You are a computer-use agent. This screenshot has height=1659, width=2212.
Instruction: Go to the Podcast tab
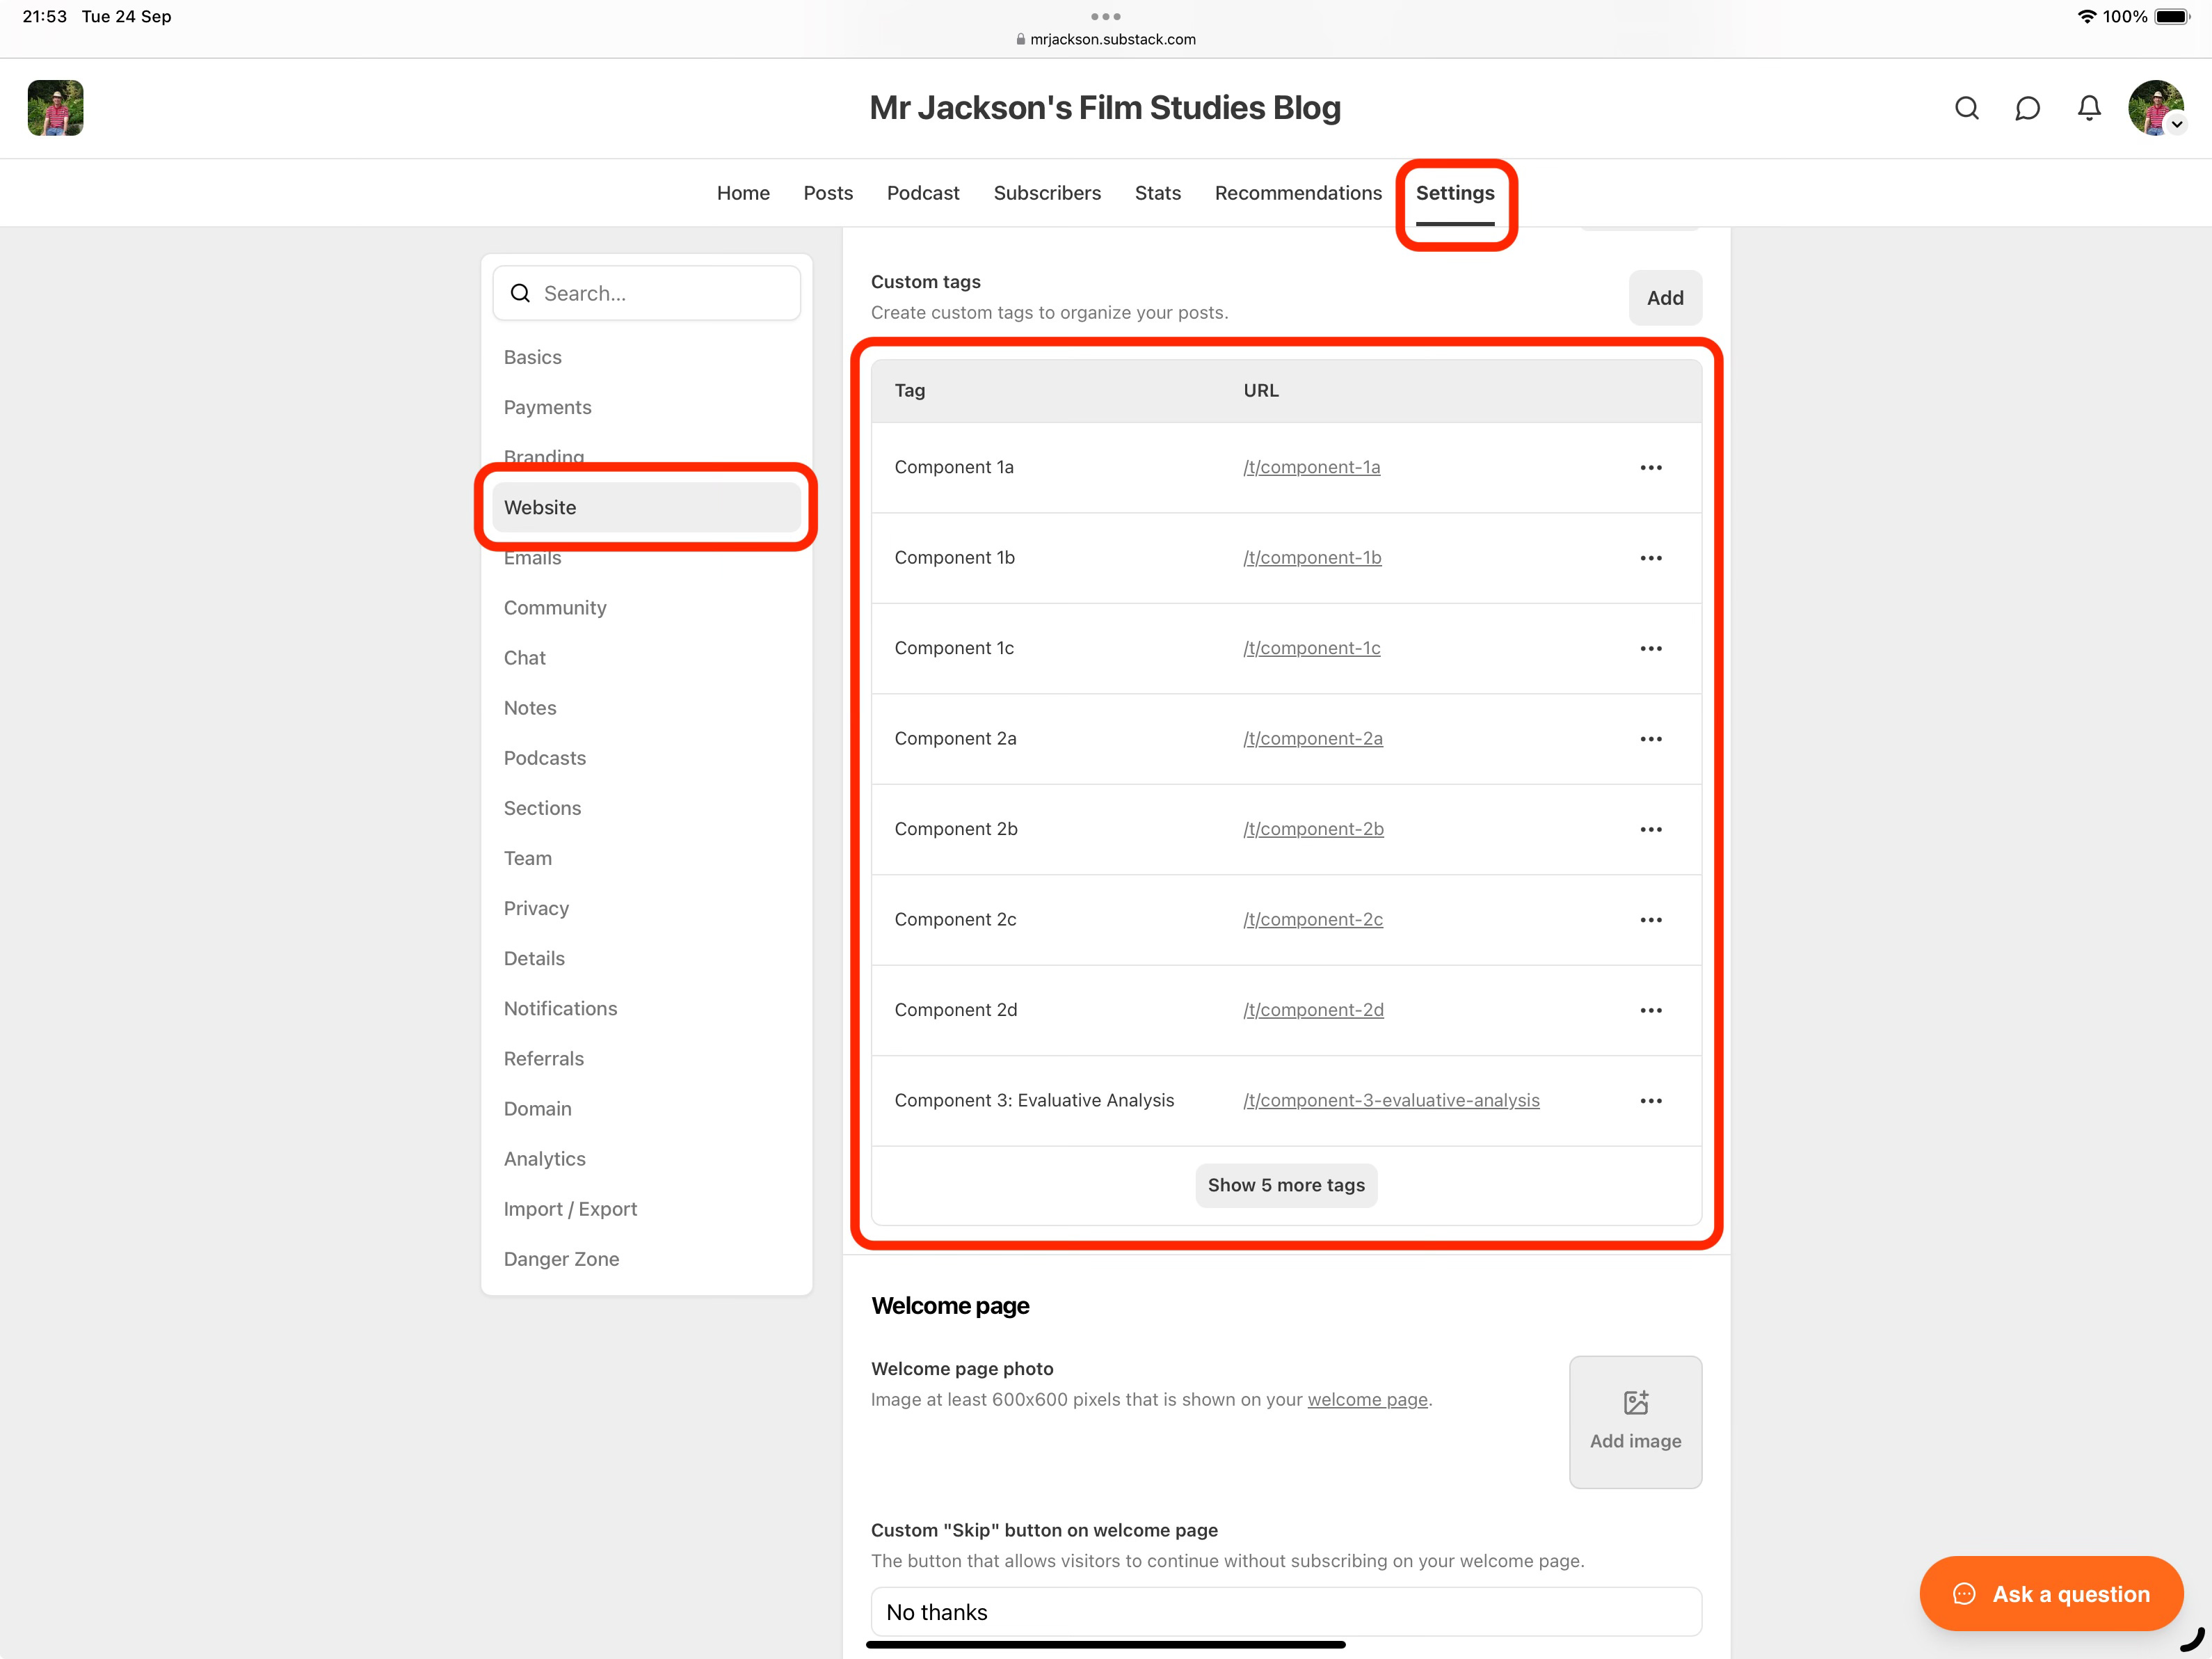[922, 193]
